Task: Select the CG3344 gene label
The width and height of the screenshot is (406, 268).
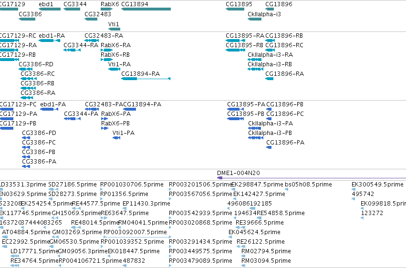Action: point(75,4)
